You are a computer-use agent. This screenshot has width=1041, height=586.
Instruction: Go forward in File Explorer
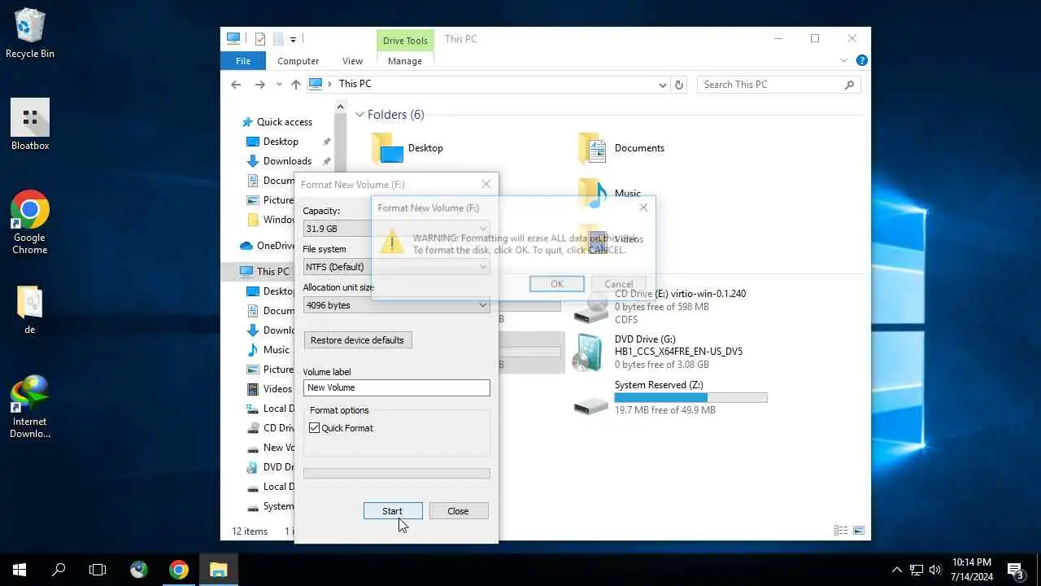259,84
